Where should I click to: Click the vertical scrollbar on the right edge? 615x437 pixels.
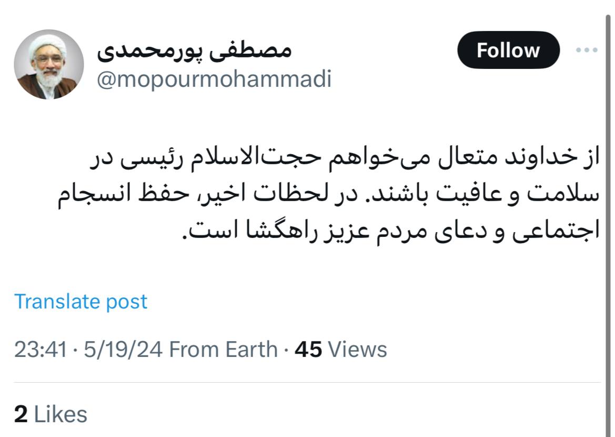610,211
